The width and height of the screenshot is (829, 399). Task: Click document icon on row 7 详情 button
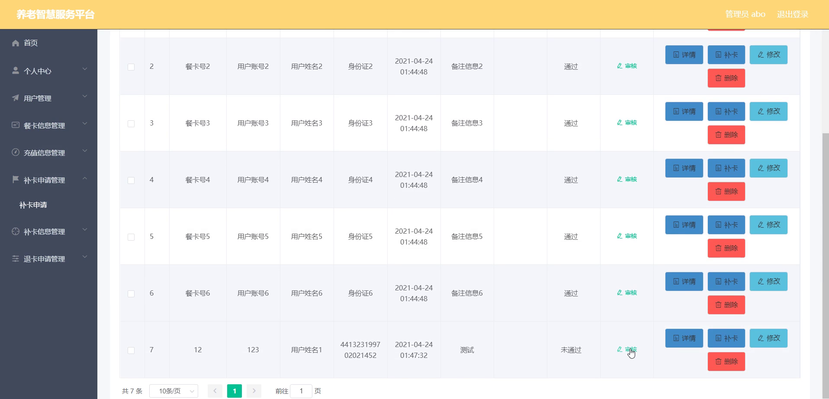676,338
